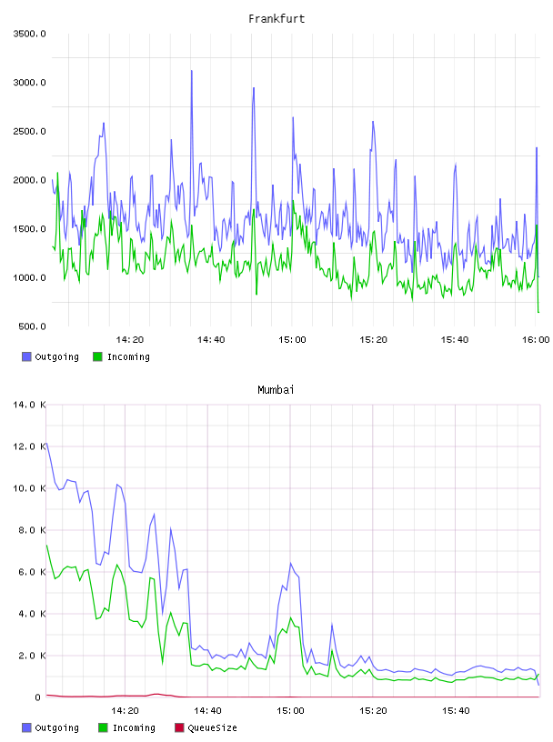Click the 15:00 time label under Mumbai chart
This screenshot has width=553, height=742.
tap(290, 711)
